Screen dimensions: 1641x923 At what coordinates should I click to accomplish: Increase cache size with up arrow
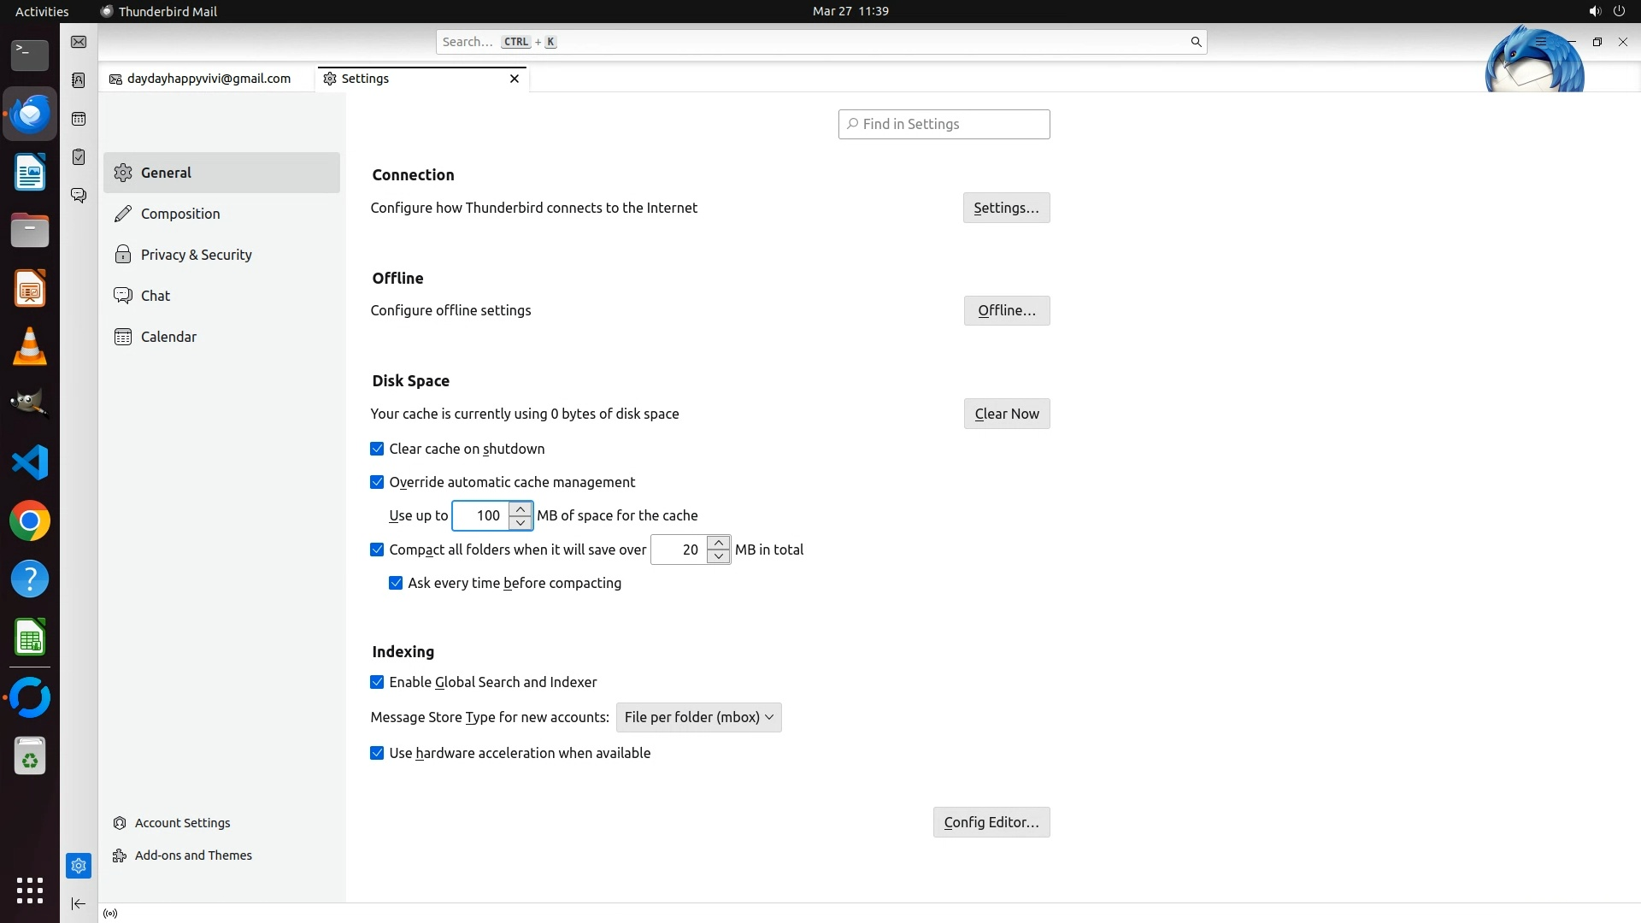click(521, 509)
